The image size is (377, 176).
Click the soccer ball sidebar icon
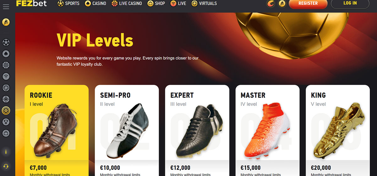coord(6,42)
